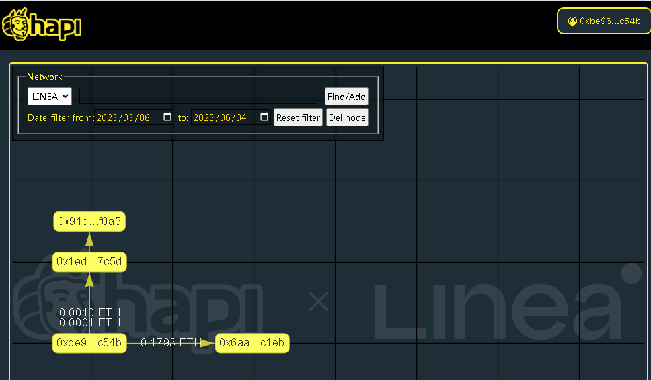651x380 pixels.
Task: Click the hapi logo in header
Action: coord(42,25)
